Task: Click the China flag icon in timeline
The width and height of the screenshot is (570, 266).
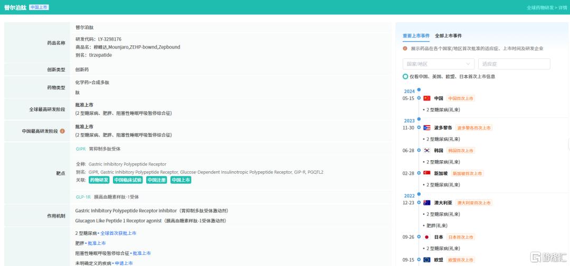Action: click(x=426, y=98)
